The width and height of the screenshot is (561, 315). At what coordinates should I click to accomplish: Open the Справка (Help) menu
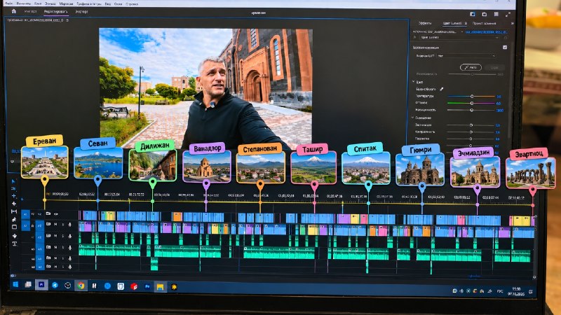click(132, 4)
